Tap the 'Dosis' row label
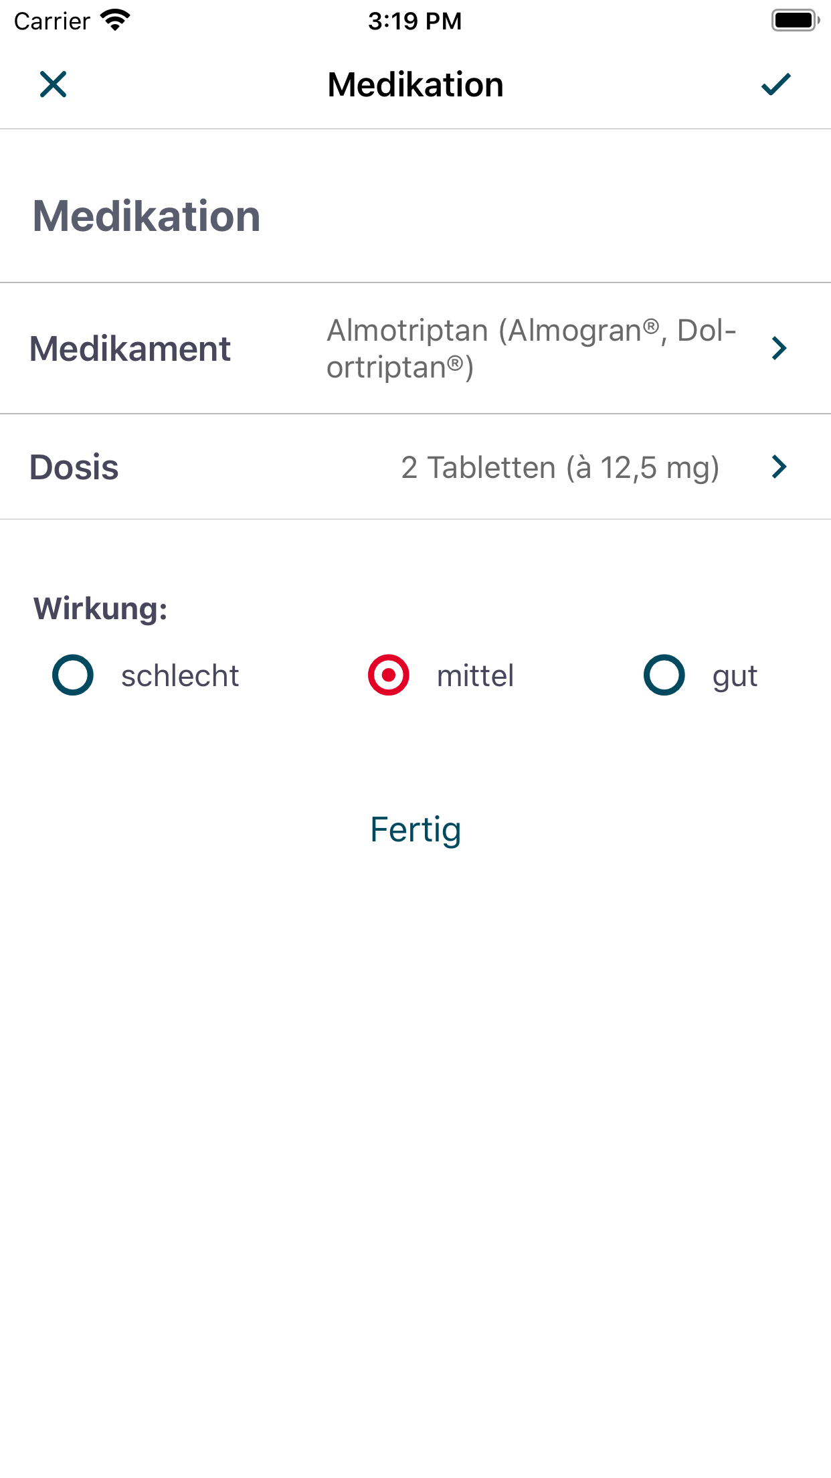Viewport: 831px width, 1478px height. pos(74,467)
